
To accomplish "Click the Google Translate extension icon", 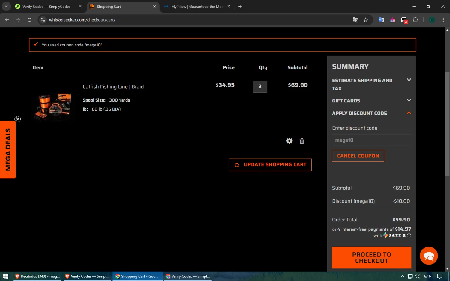I will 381,20.
